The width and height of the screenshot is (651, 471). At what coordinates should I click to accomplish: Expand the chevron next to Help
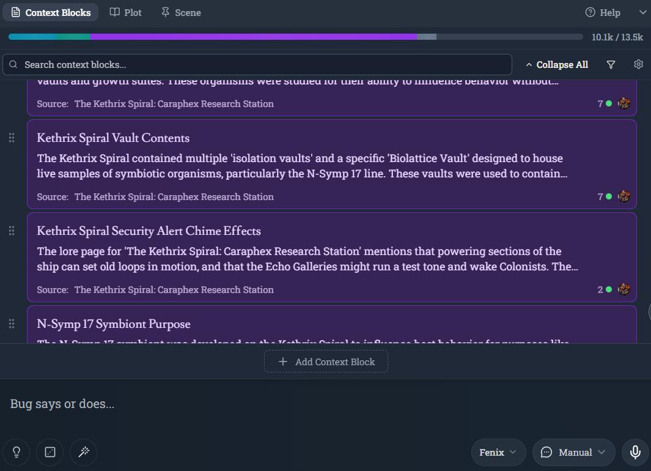point(642,12)
